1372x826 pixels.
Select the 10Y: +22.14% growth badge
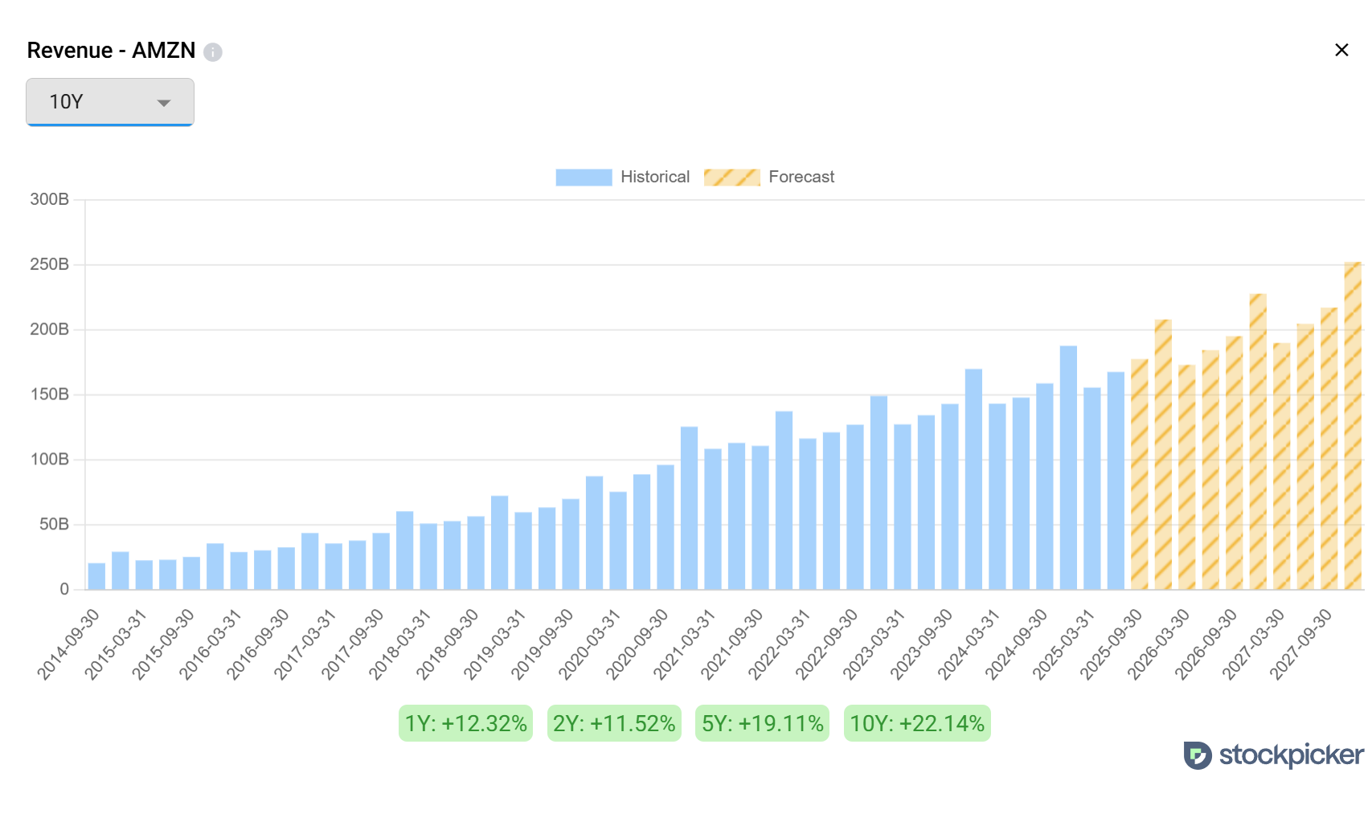pyautogui.click(x=917, y=723)
